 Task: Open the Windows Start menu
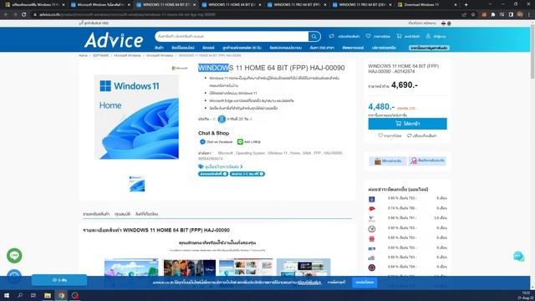pos(7,295)
